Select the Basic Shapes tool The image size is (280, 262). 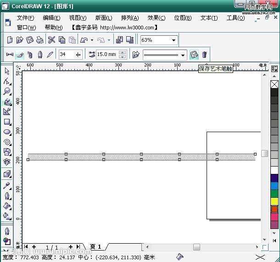(x=7, y=152)
